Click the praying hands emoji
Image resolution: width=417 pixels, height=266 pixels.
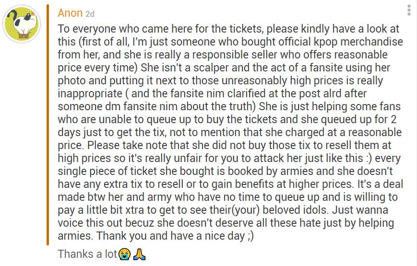click(139, 254)
